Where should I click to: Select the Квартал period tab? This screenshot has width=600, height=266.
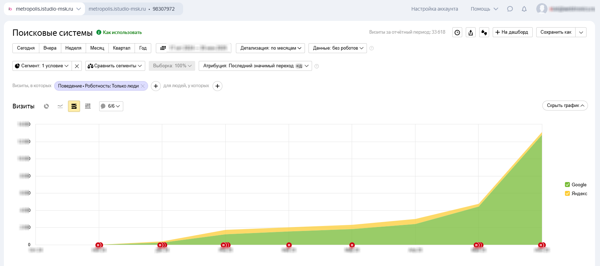pyautogui.click(x=121, y=48)
